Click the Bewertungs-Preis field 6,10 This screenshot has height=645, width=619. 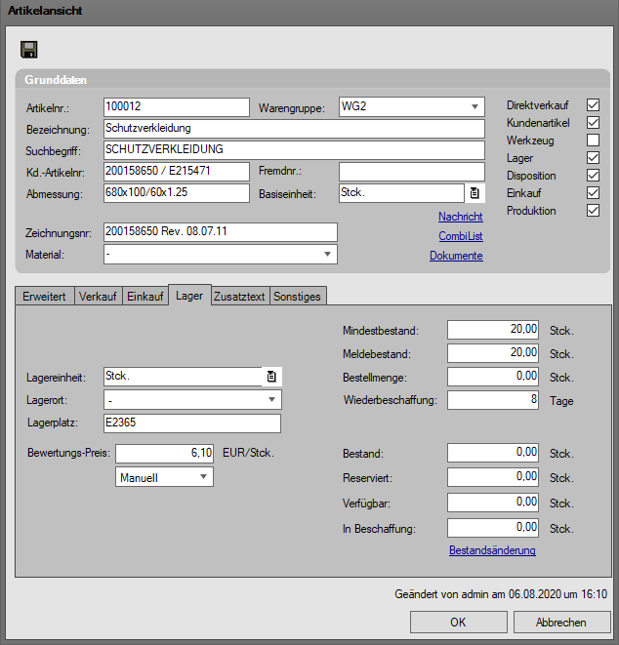(164, 454)
